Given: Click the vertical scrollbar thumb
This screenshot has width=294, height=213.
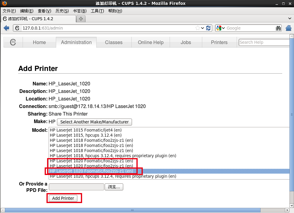Looking at the screenshot, I should [x=292, y=115].
